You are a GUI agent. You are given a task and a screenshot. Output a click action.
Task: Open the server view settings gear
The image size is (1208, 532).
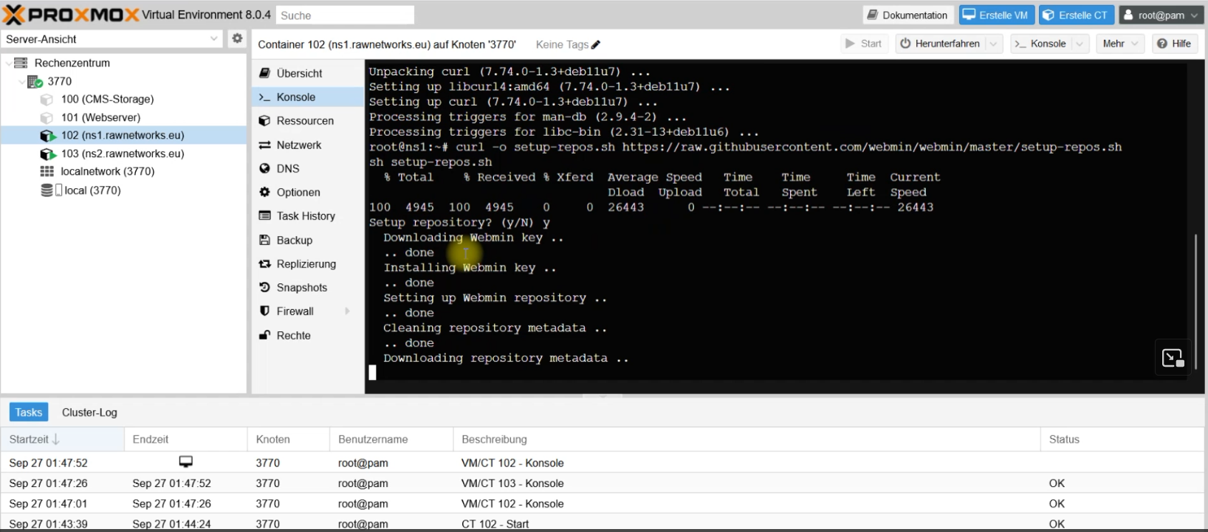237,38
